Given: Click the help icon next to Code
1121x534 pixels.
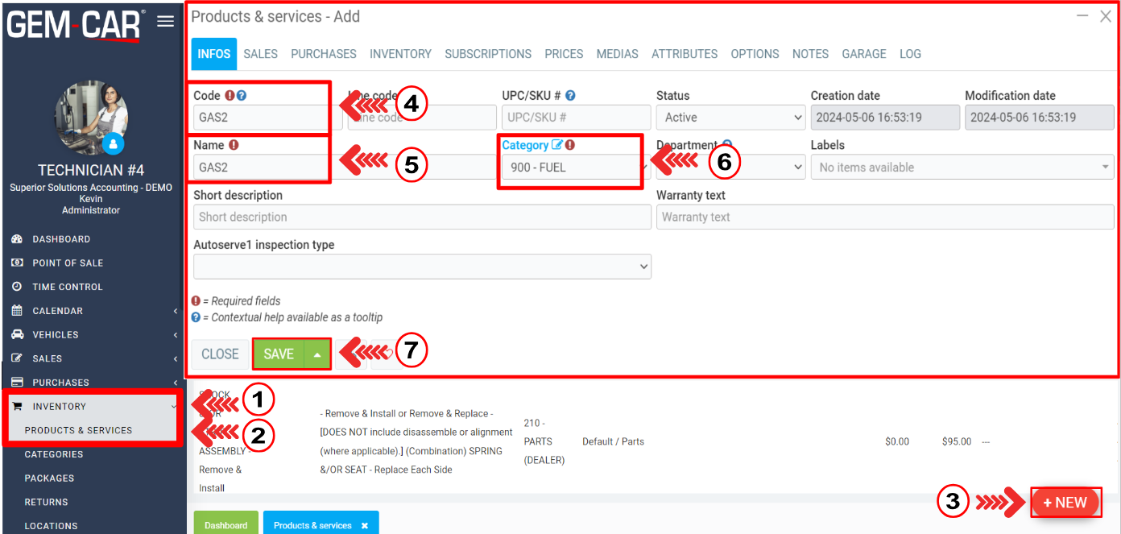Looking at the screenshot, I should point(242,96).
